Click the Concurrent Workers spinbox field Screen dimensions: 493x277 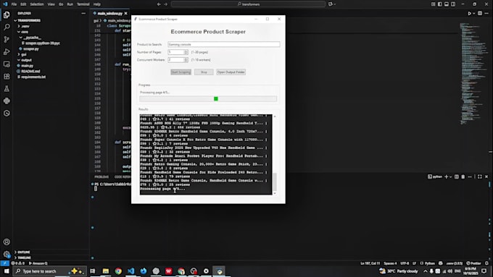[x=178, y=59]
